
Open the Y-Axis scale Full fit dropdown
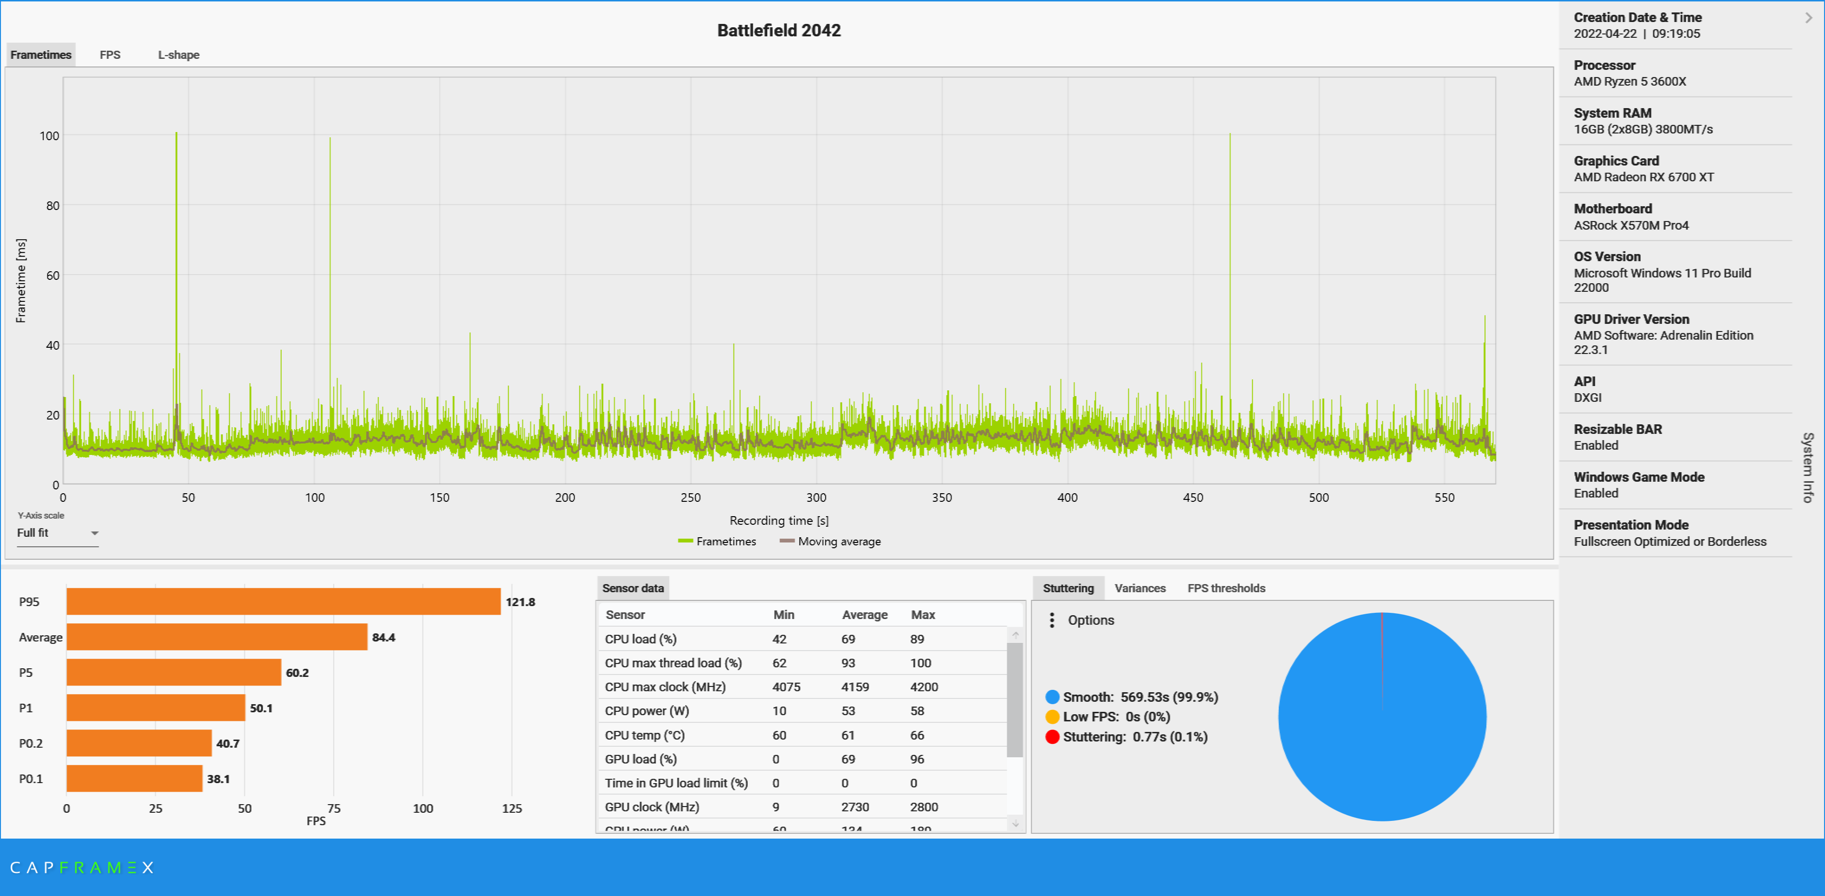[57, 532]
